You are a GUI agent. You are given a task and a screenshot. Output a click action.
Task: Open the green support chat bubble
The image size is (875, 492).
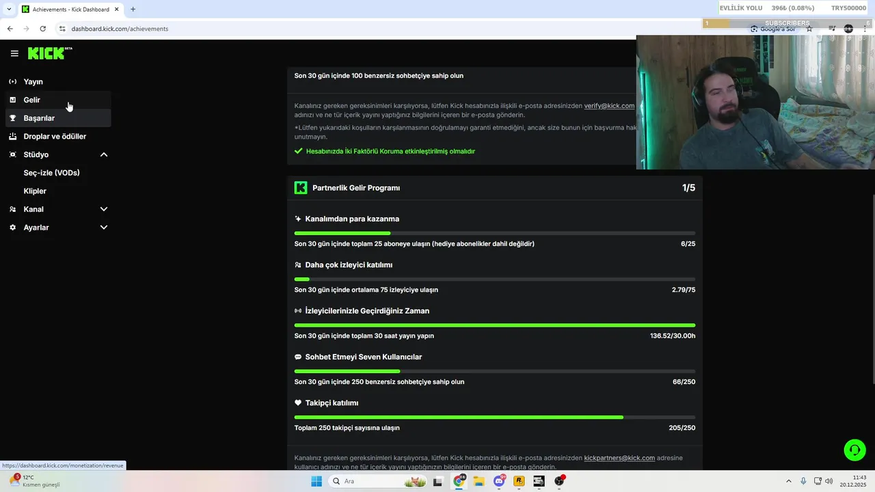(854, 450)
